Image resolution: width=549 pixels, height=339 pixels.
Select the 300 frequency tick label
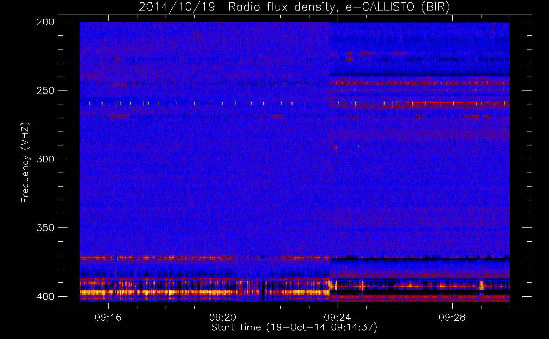tap(45, 159)
